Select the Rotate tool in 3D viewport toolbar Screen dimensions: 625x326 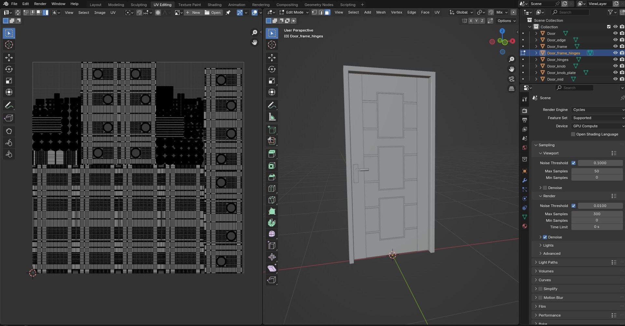click(272, 69)
